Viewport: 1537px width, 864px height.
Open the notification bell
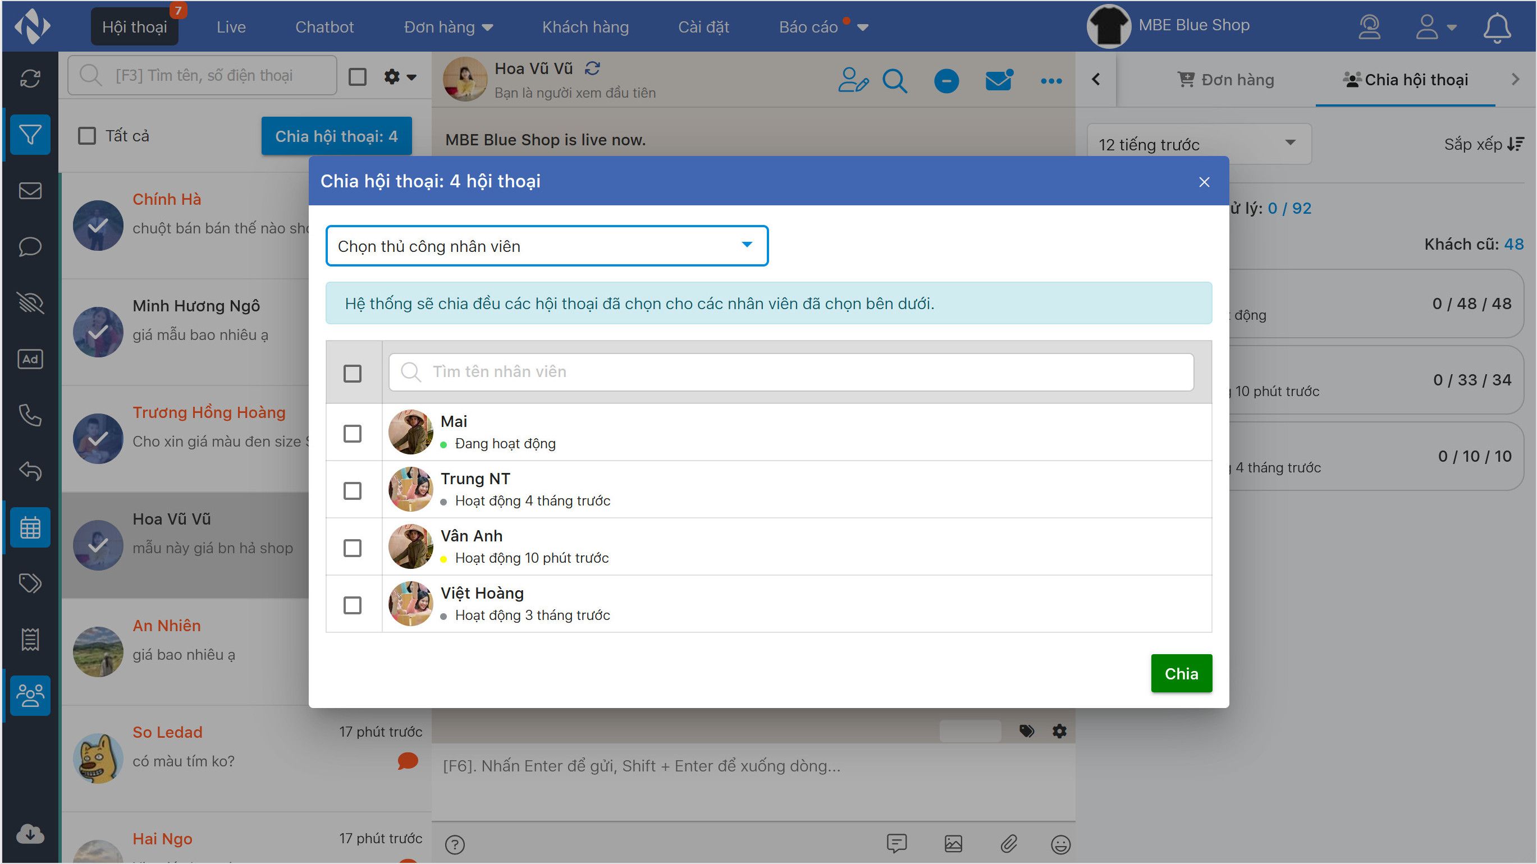coord(1497,27)
